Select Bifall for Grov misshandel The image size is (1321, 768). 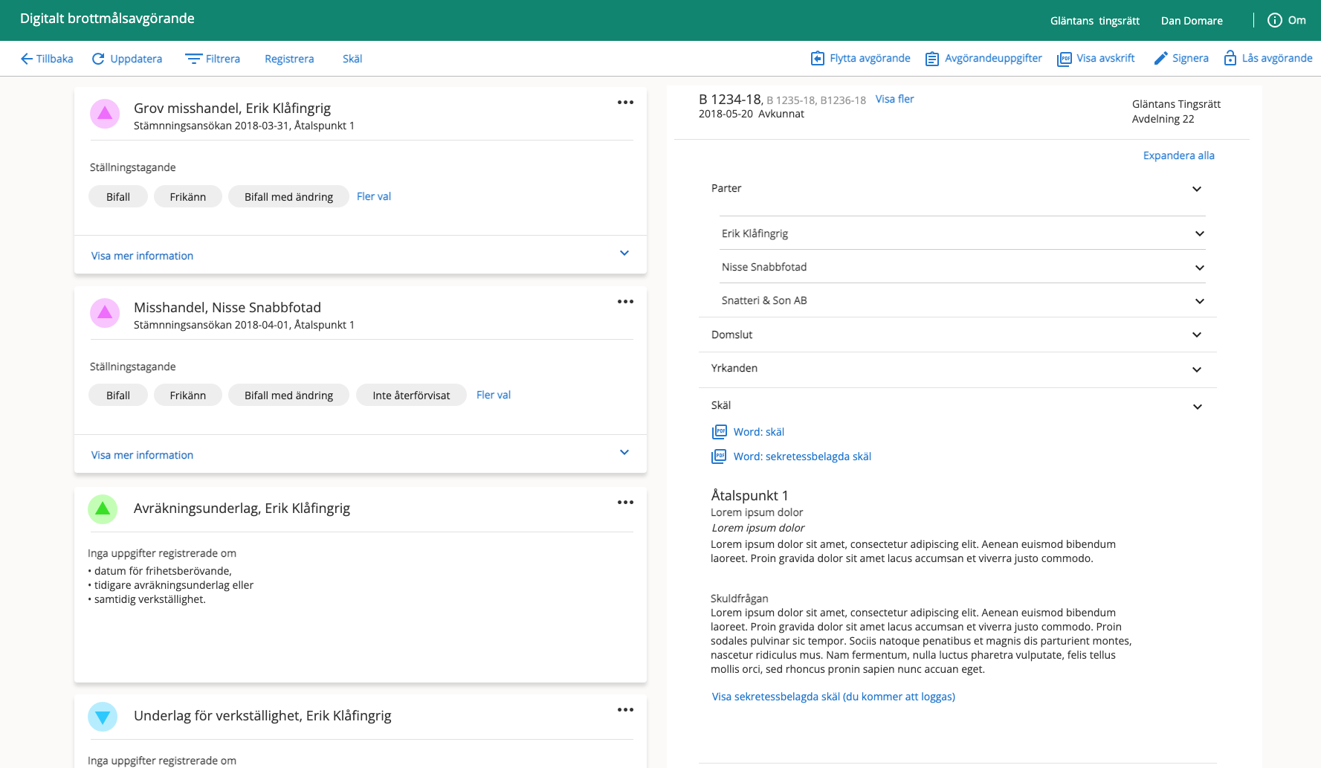(118, 196)
